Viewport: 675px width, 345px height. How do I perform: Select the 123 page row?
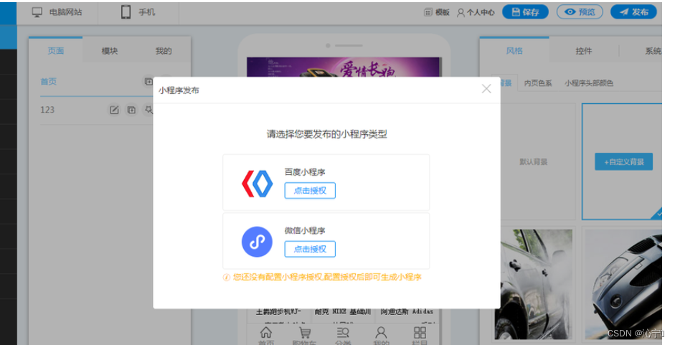point(47,110)
